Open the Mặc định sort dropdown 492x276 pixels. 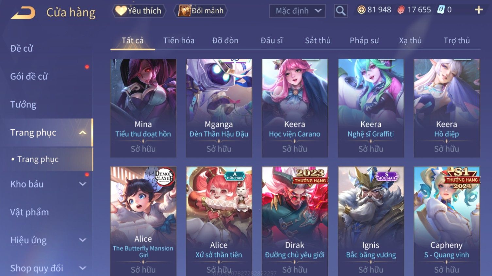click(x=297, y=11)
